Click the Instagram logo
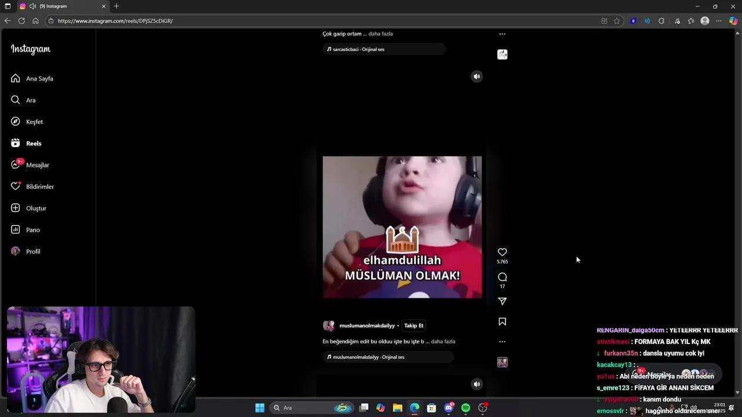742x417 pixels. pos(31,49)
